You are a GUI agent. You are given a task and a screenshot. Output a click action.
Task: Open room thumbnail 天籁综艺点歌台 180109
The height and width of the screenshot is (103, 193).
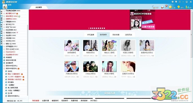coord(72,67)
